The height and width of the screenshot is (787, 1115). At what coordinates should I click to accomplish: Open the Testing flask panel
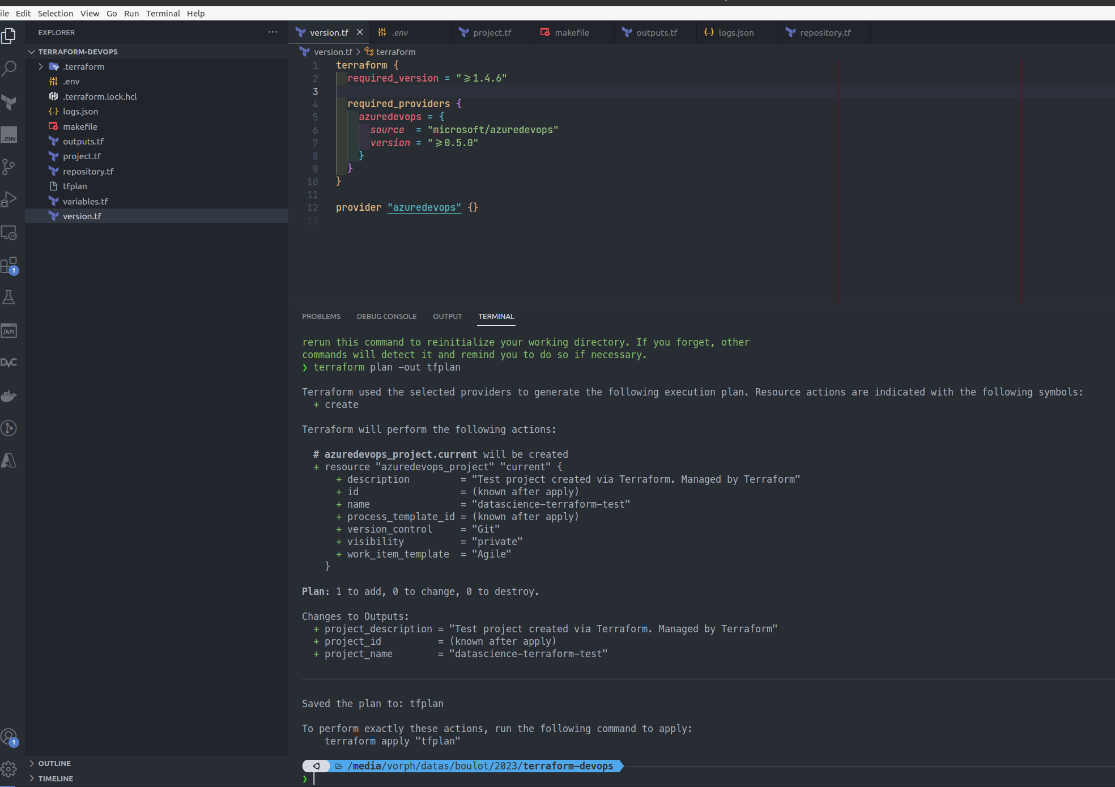click(9, 297)
